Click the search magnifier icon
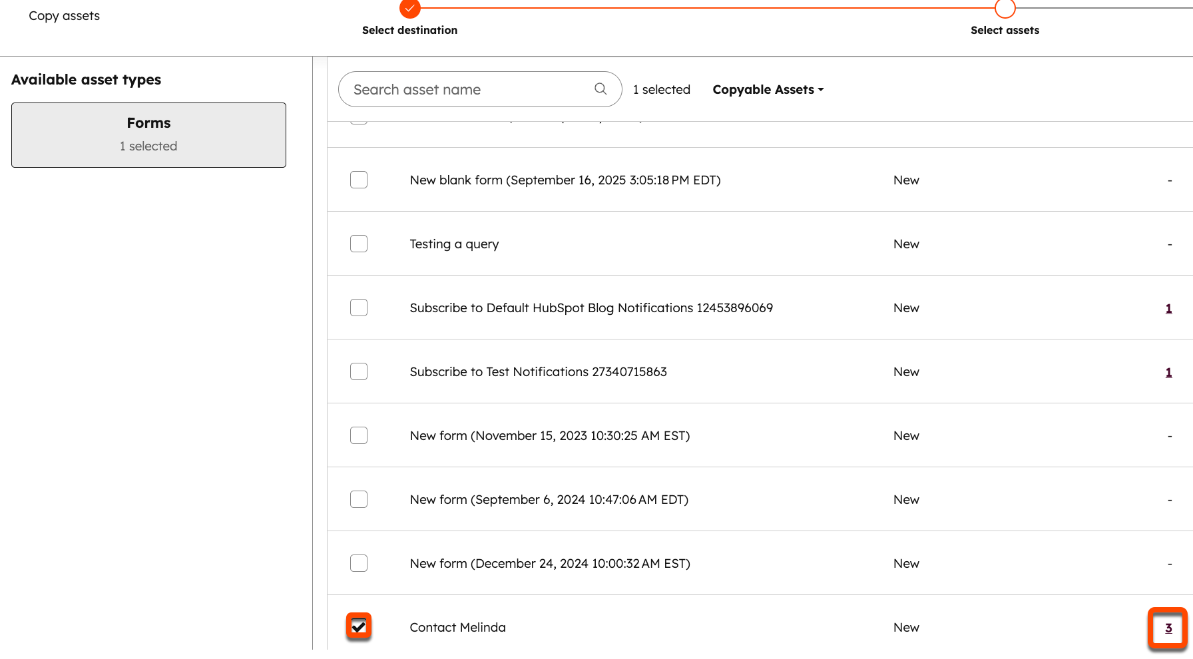Image resolution: width=1193 pixels, height=659 pixels. 600,89
